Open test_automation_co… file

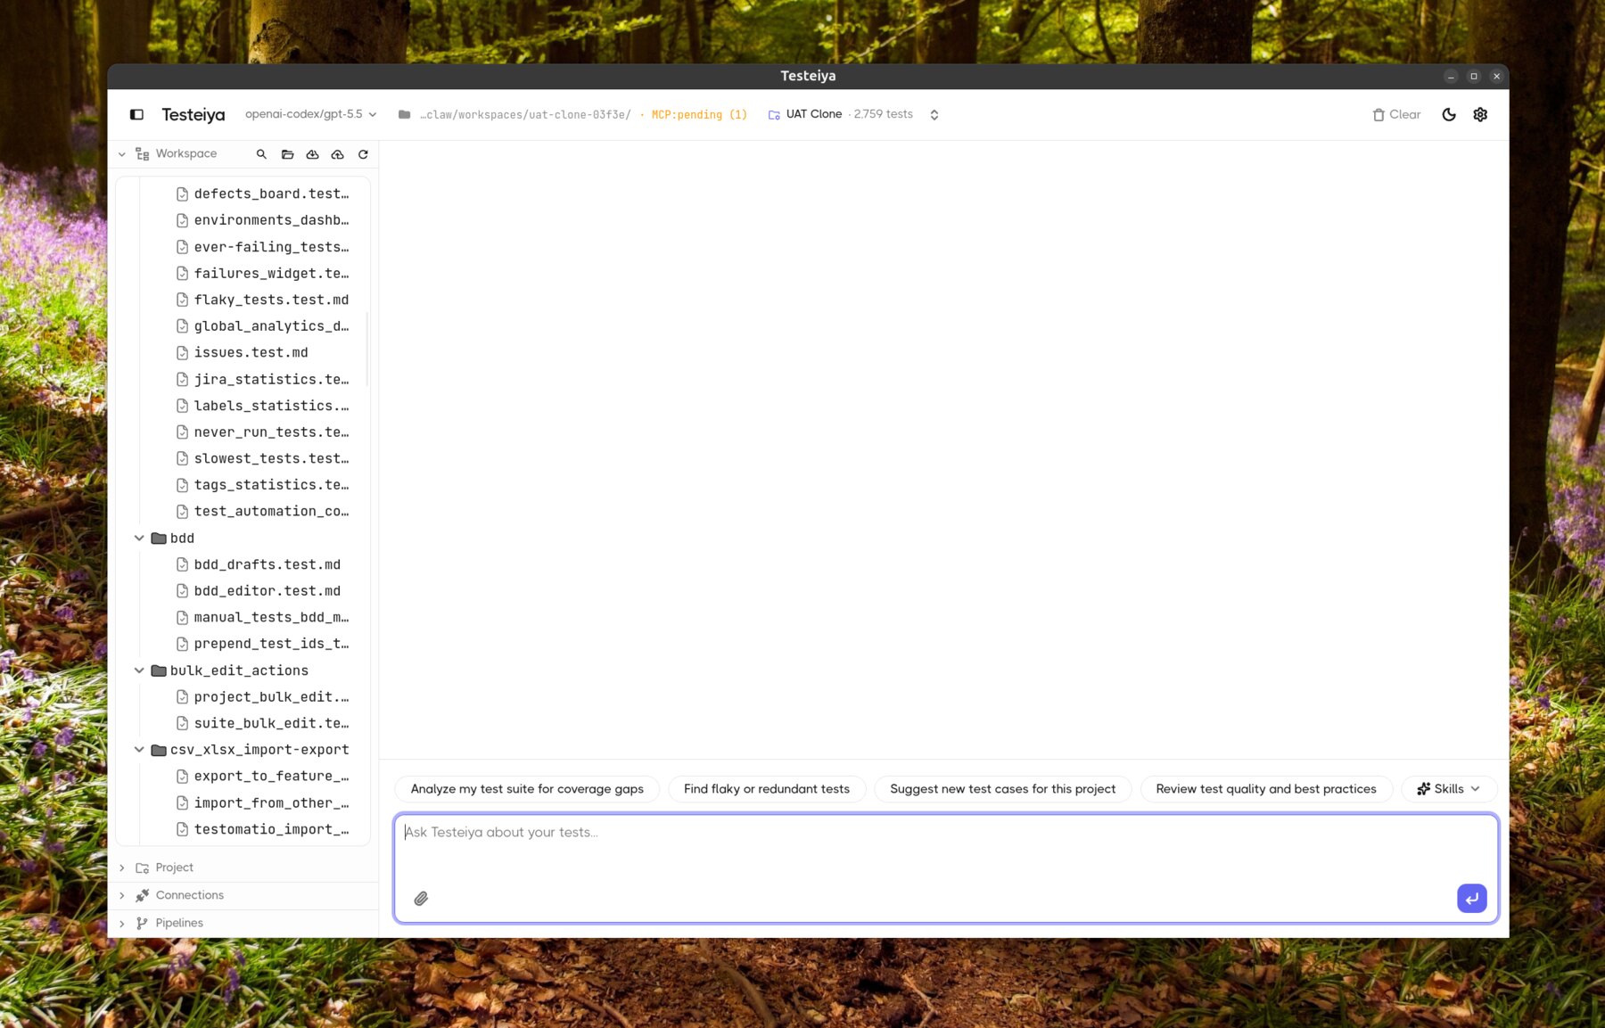[x=262, y=511]
